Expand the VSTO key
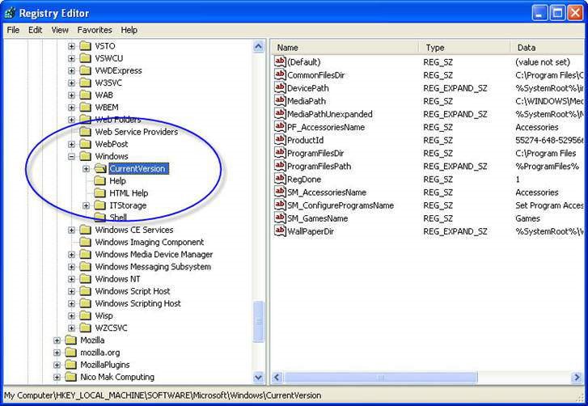 [x=71, y=46]
